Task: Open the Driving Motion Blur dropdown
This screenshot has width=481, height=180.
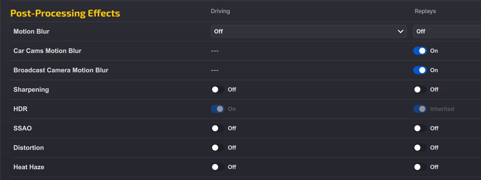Action: click(x=309, y=31)
